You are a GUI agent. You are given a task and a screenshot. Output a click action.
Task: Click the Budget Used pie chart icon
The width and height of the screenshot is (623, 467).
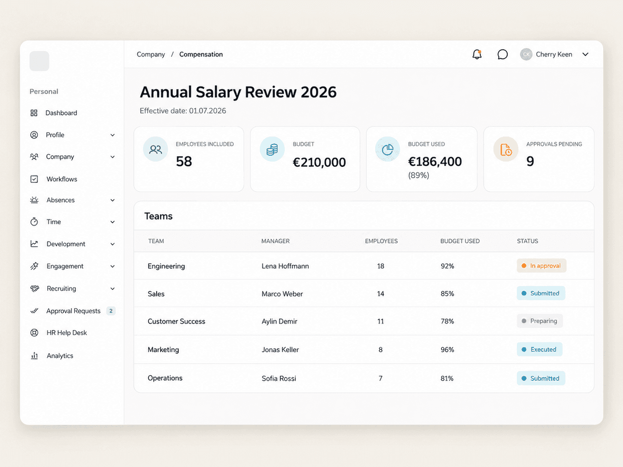(x=388, y=149)
